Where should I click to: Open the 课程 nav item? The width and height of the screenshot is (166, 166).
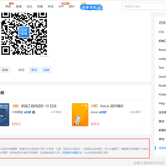[x=8, y=7]
